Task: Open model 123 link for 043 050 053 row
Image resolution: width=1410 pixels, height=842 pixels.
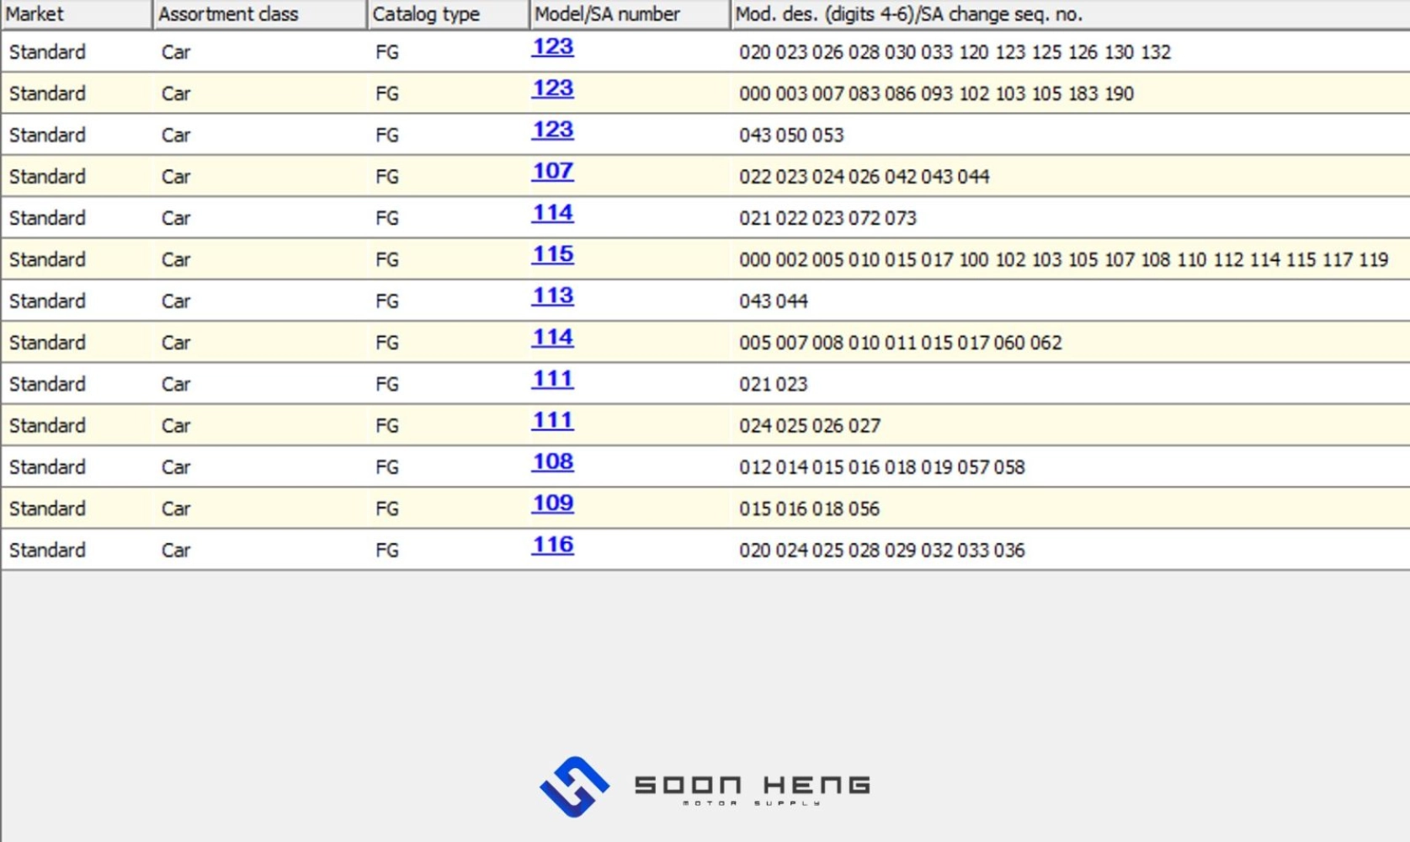Action: click(552, 130)
